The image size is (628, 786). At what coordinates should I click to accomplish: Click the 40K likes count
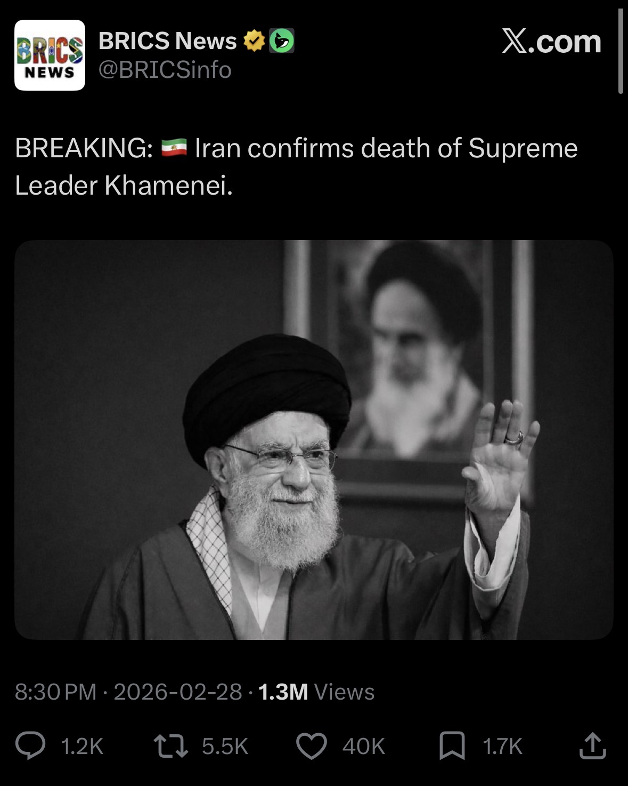(x=363, y=747)
